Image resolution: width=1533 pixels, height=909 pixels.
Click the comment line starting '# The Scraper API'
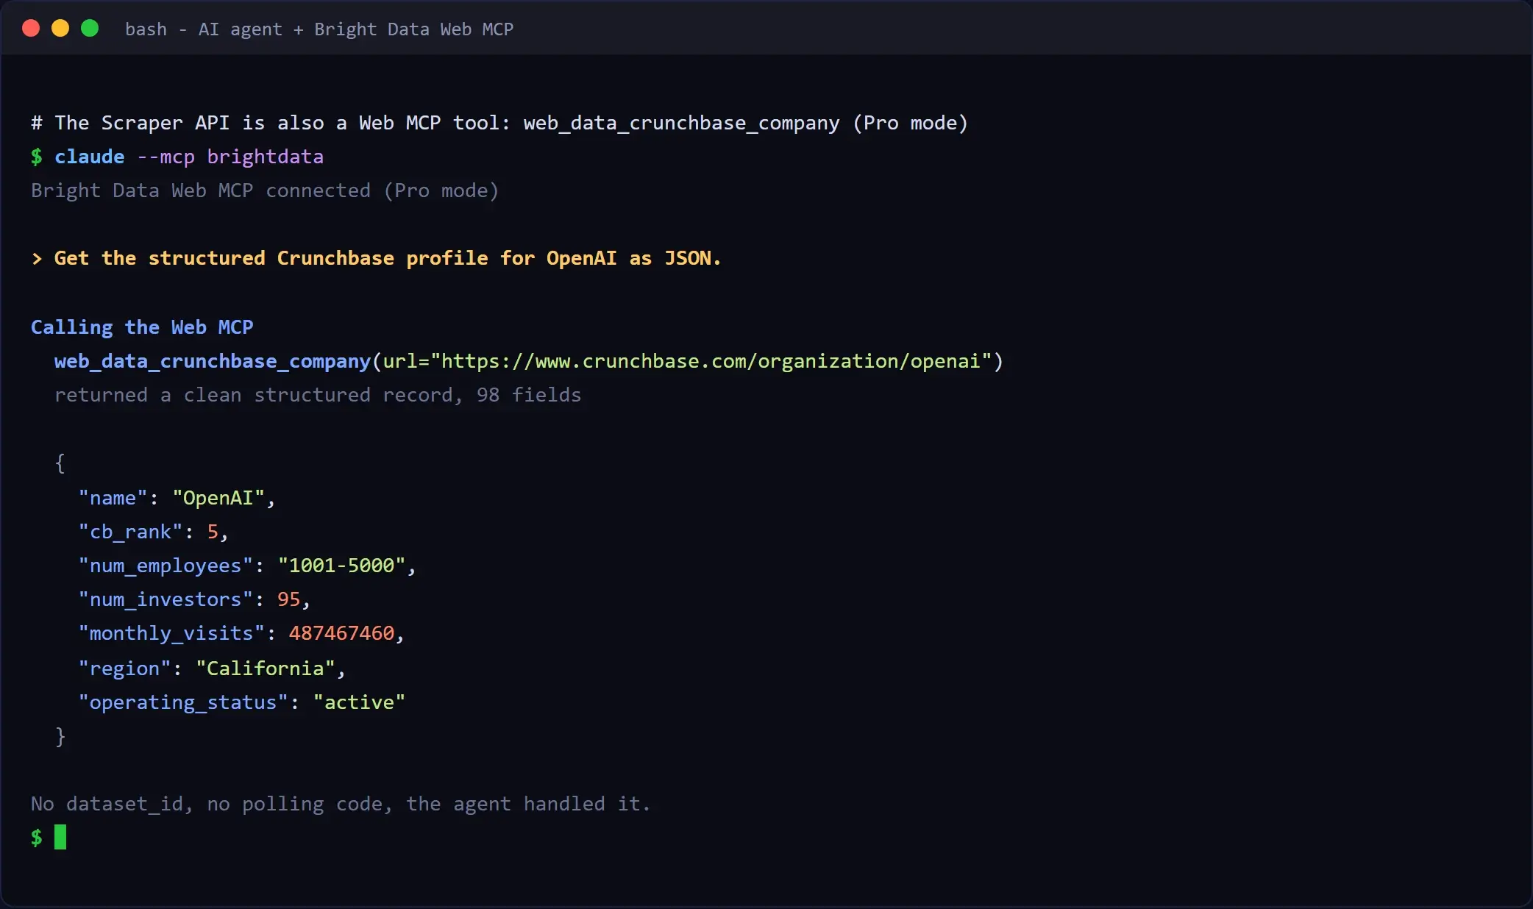point(499,123)
